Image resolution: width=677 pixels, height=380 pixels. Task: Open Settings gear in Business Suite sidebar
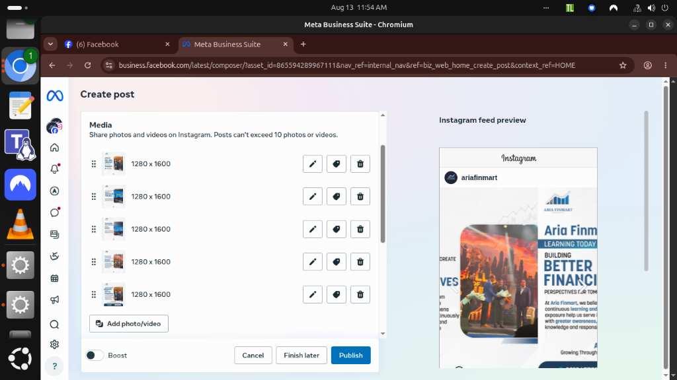tap(54, 344)
